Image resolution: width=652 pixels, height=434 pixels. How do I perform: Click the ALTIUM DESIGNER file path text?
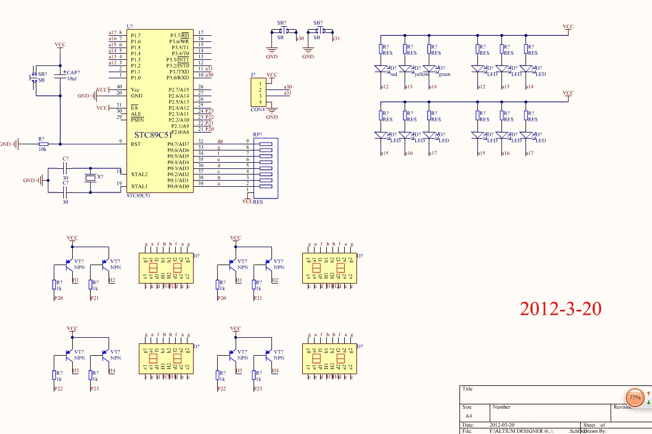[x=521, y=431]
